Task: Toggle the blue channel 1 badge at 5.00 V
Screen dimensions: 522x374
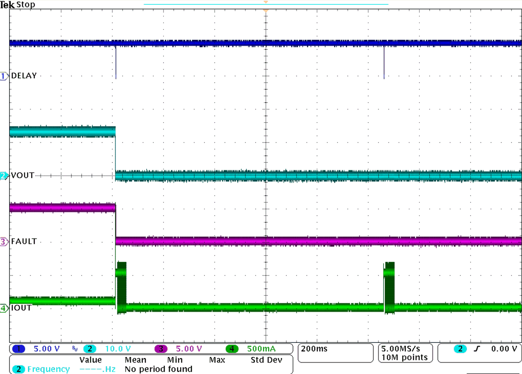Action: 18,349
